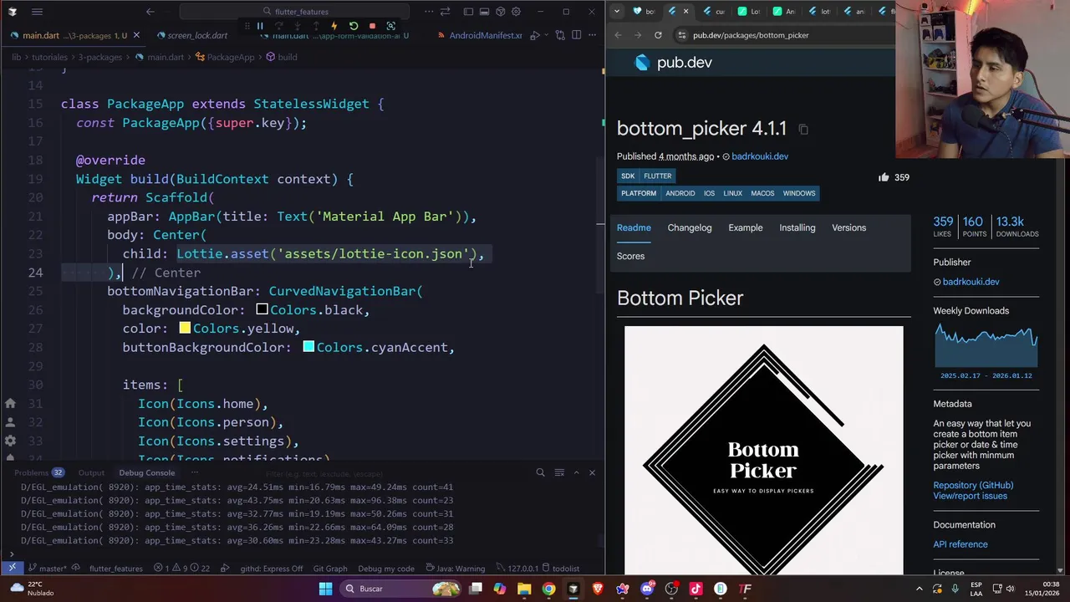Screen dimensions: 1070x602
Task: Open the VS Code hamburger menu
Action: [37, 12]
